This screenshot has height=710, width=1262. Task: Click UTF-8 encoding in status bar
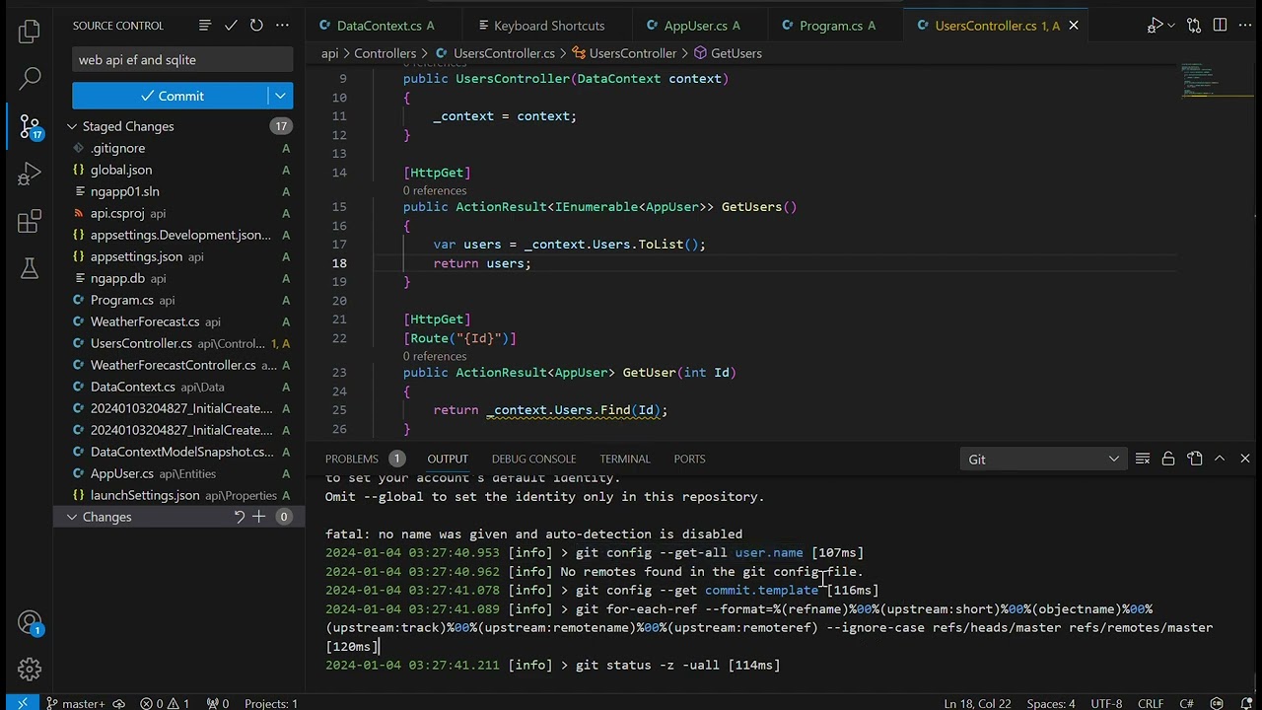point(1105,703)
